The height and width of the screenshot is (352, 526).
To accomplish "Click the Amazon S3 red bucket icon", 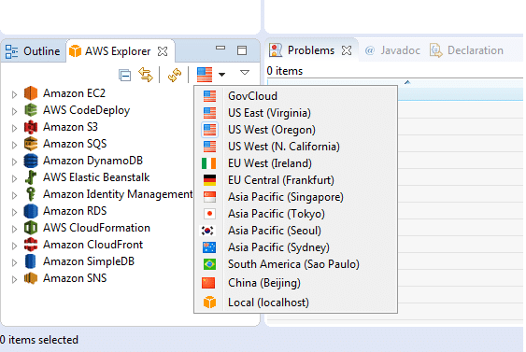I will 31,127.
